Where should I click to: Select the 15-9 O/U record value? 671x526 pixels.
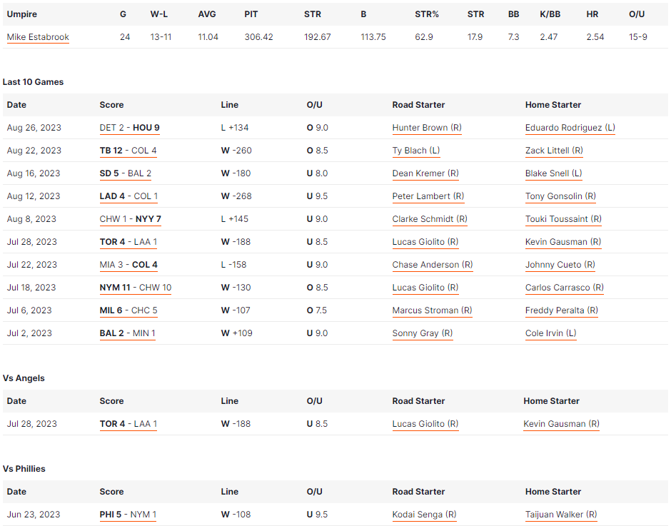(x=638, y=37)
